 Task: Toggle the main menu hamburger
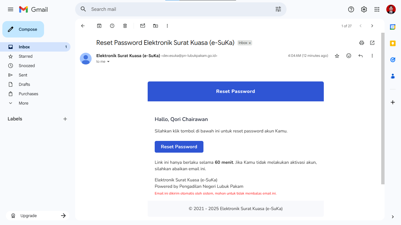[11, 9]
